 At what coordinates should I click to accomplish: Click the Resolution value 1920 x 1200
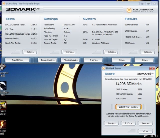tap(69, 25)
